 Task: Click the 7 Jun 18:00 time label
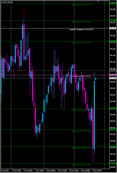click(x=40, y=171)
